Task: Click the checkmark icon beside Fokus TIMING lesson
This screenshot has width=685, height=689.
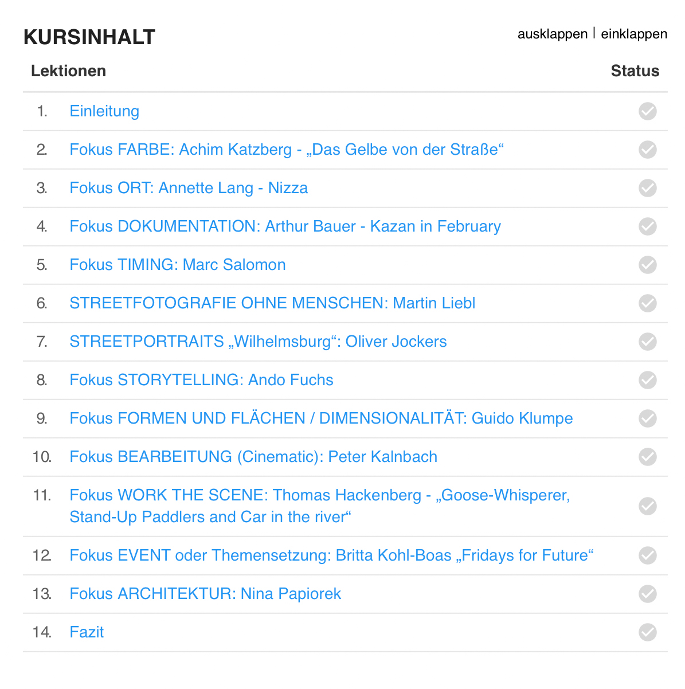Action: pos(647,265)
